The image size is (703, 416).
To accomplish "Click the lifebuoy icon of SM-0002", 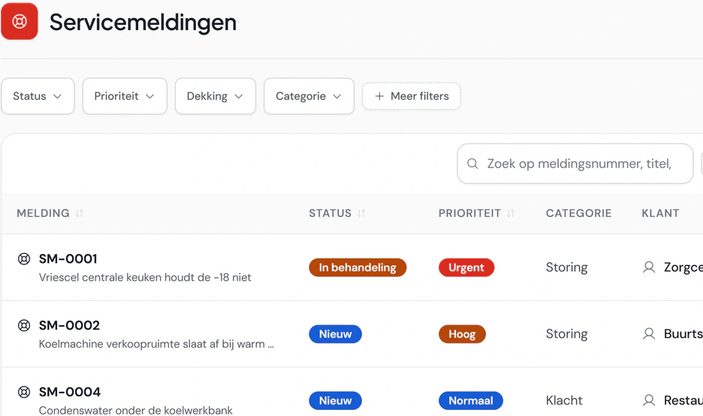I will pos(24,325).
